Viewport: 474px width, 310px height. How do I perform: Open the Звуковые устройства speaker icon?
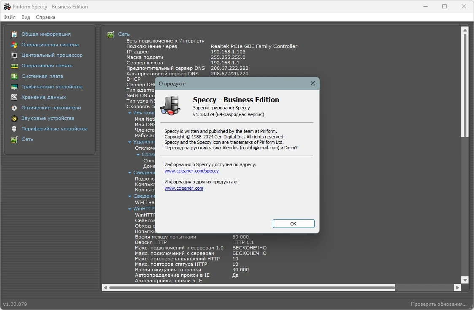[x=14, y=119]
